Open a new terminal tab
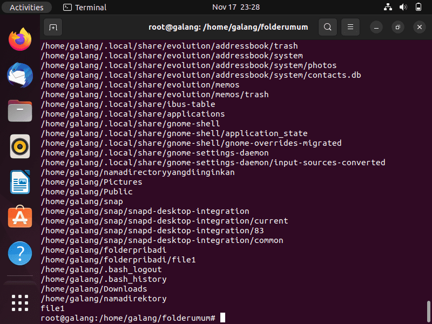This screenshot has width=432, height=324. (x=53, y=27)
